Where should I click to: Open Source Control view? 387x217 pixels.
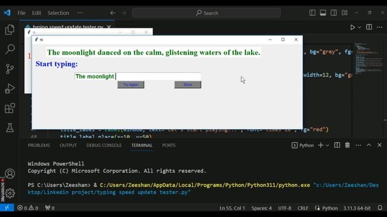10,69
